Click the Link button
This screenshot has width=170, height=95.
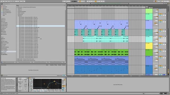(x=2, y=1)
